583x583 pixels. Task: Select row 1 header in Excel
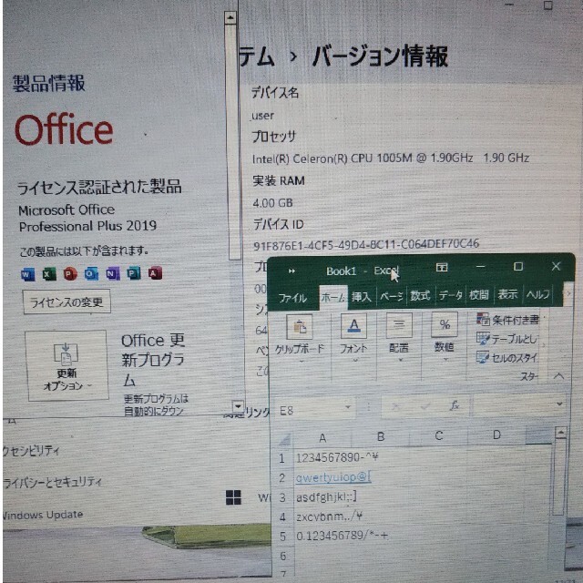pyautogui.click(x=281, y=458)
